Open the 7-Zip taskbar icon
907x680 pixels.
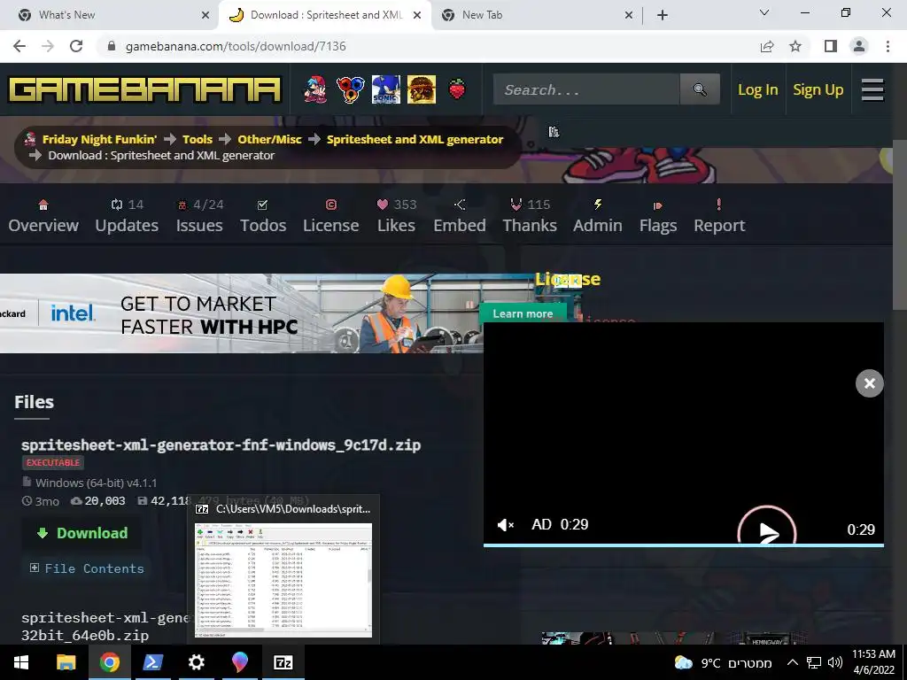283,662
